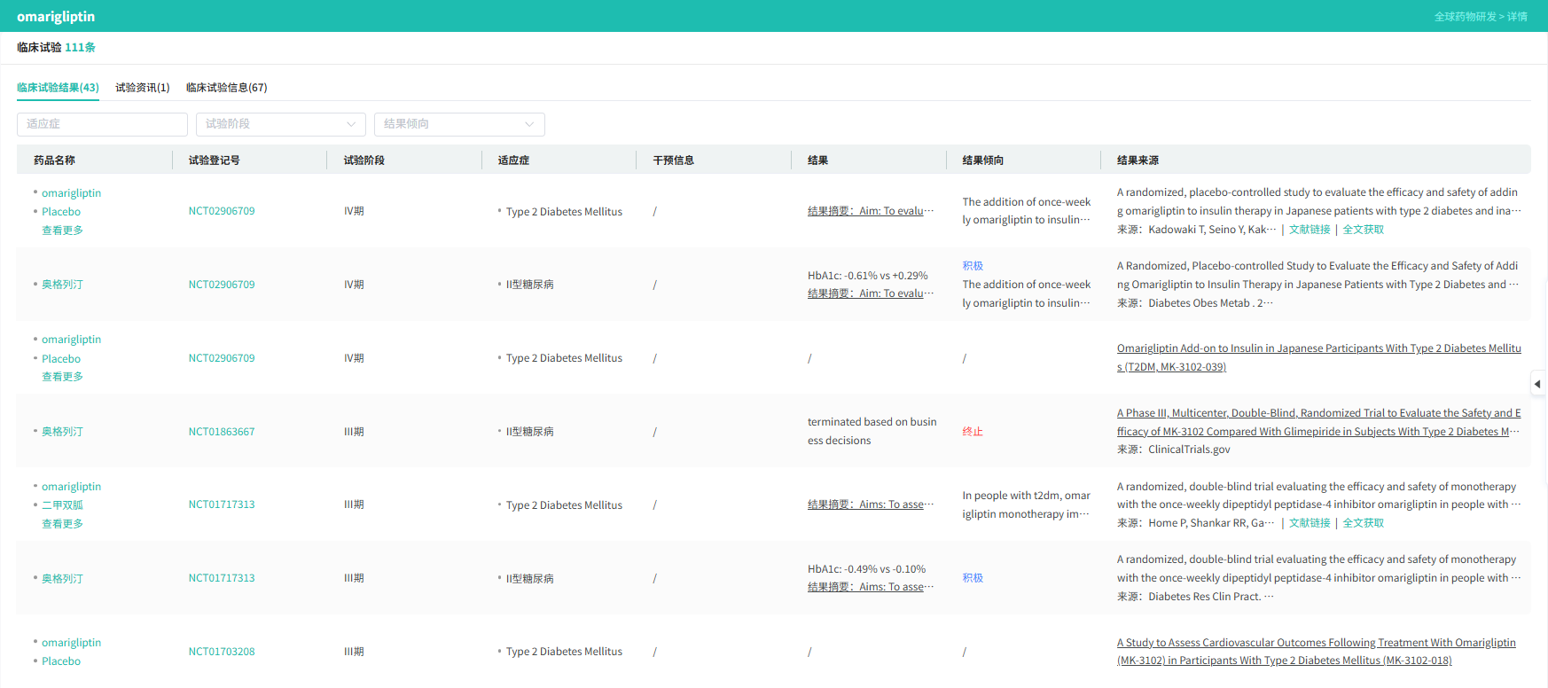Click 全文获取 for the Kadowaki source
This screenshot has height=688, width=1548.
coord(1363,230)
